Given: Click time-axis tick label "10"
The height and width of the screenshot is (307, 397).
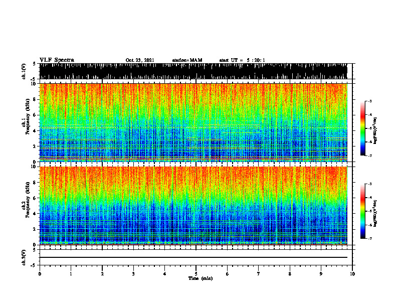Looking at the screenshot, I should pos(352,274).
